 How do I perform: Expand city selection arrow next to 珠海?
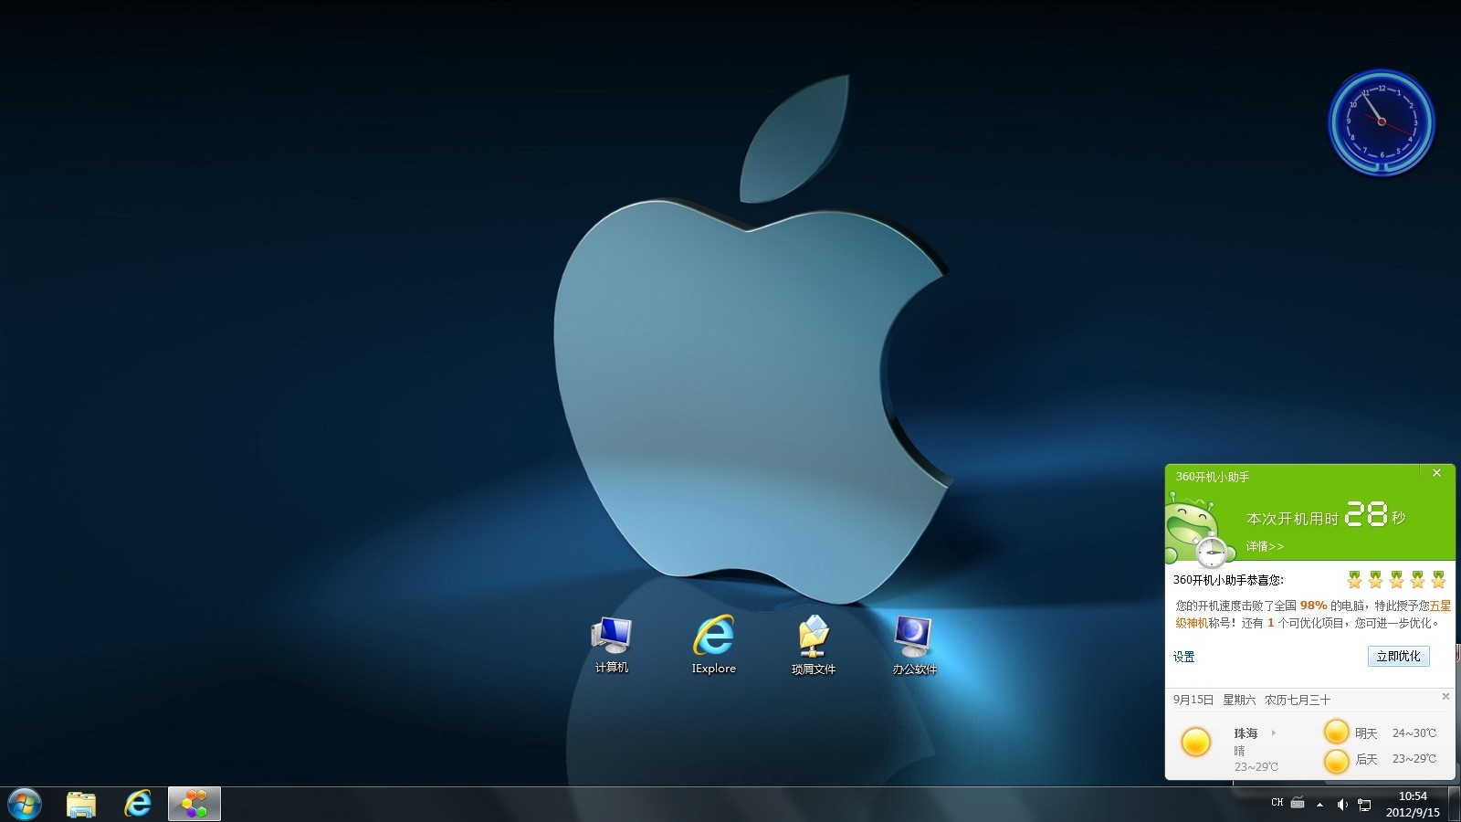point(1274,733)
